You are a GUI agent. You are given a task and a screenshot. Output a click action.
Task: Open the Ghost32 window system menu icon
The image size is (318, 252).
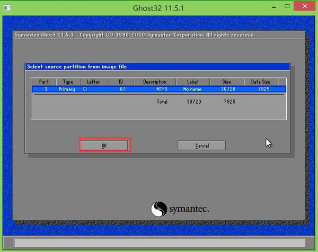click(x=7, y=8)
